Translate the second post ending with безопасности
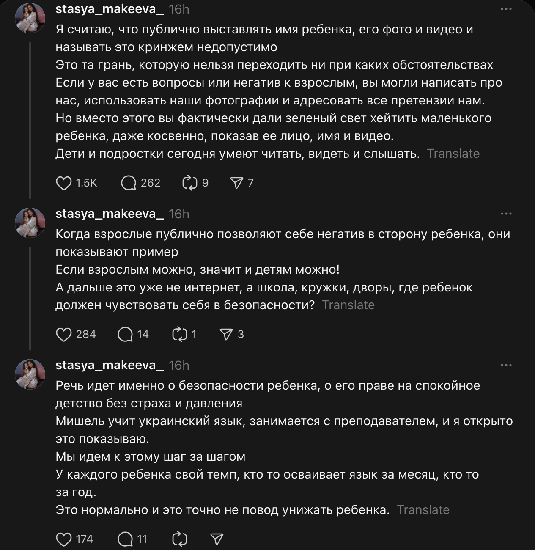 [348, 305]
